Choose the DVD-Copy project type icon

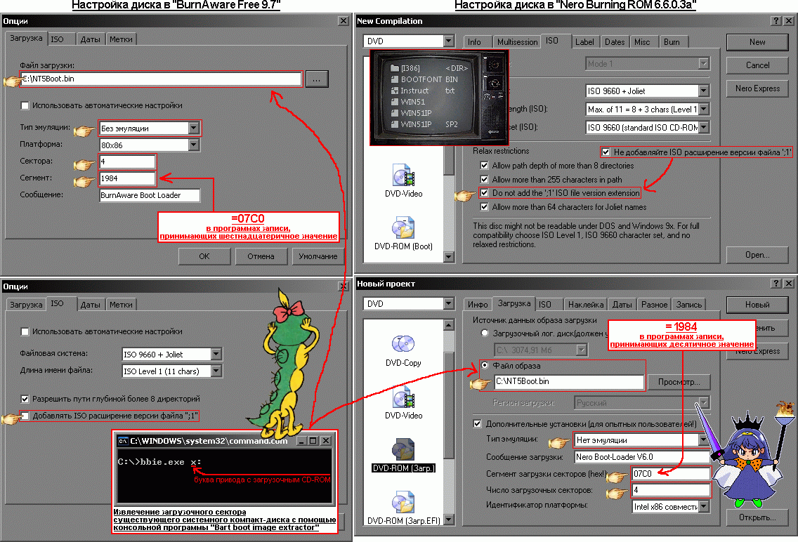[403, 344]
